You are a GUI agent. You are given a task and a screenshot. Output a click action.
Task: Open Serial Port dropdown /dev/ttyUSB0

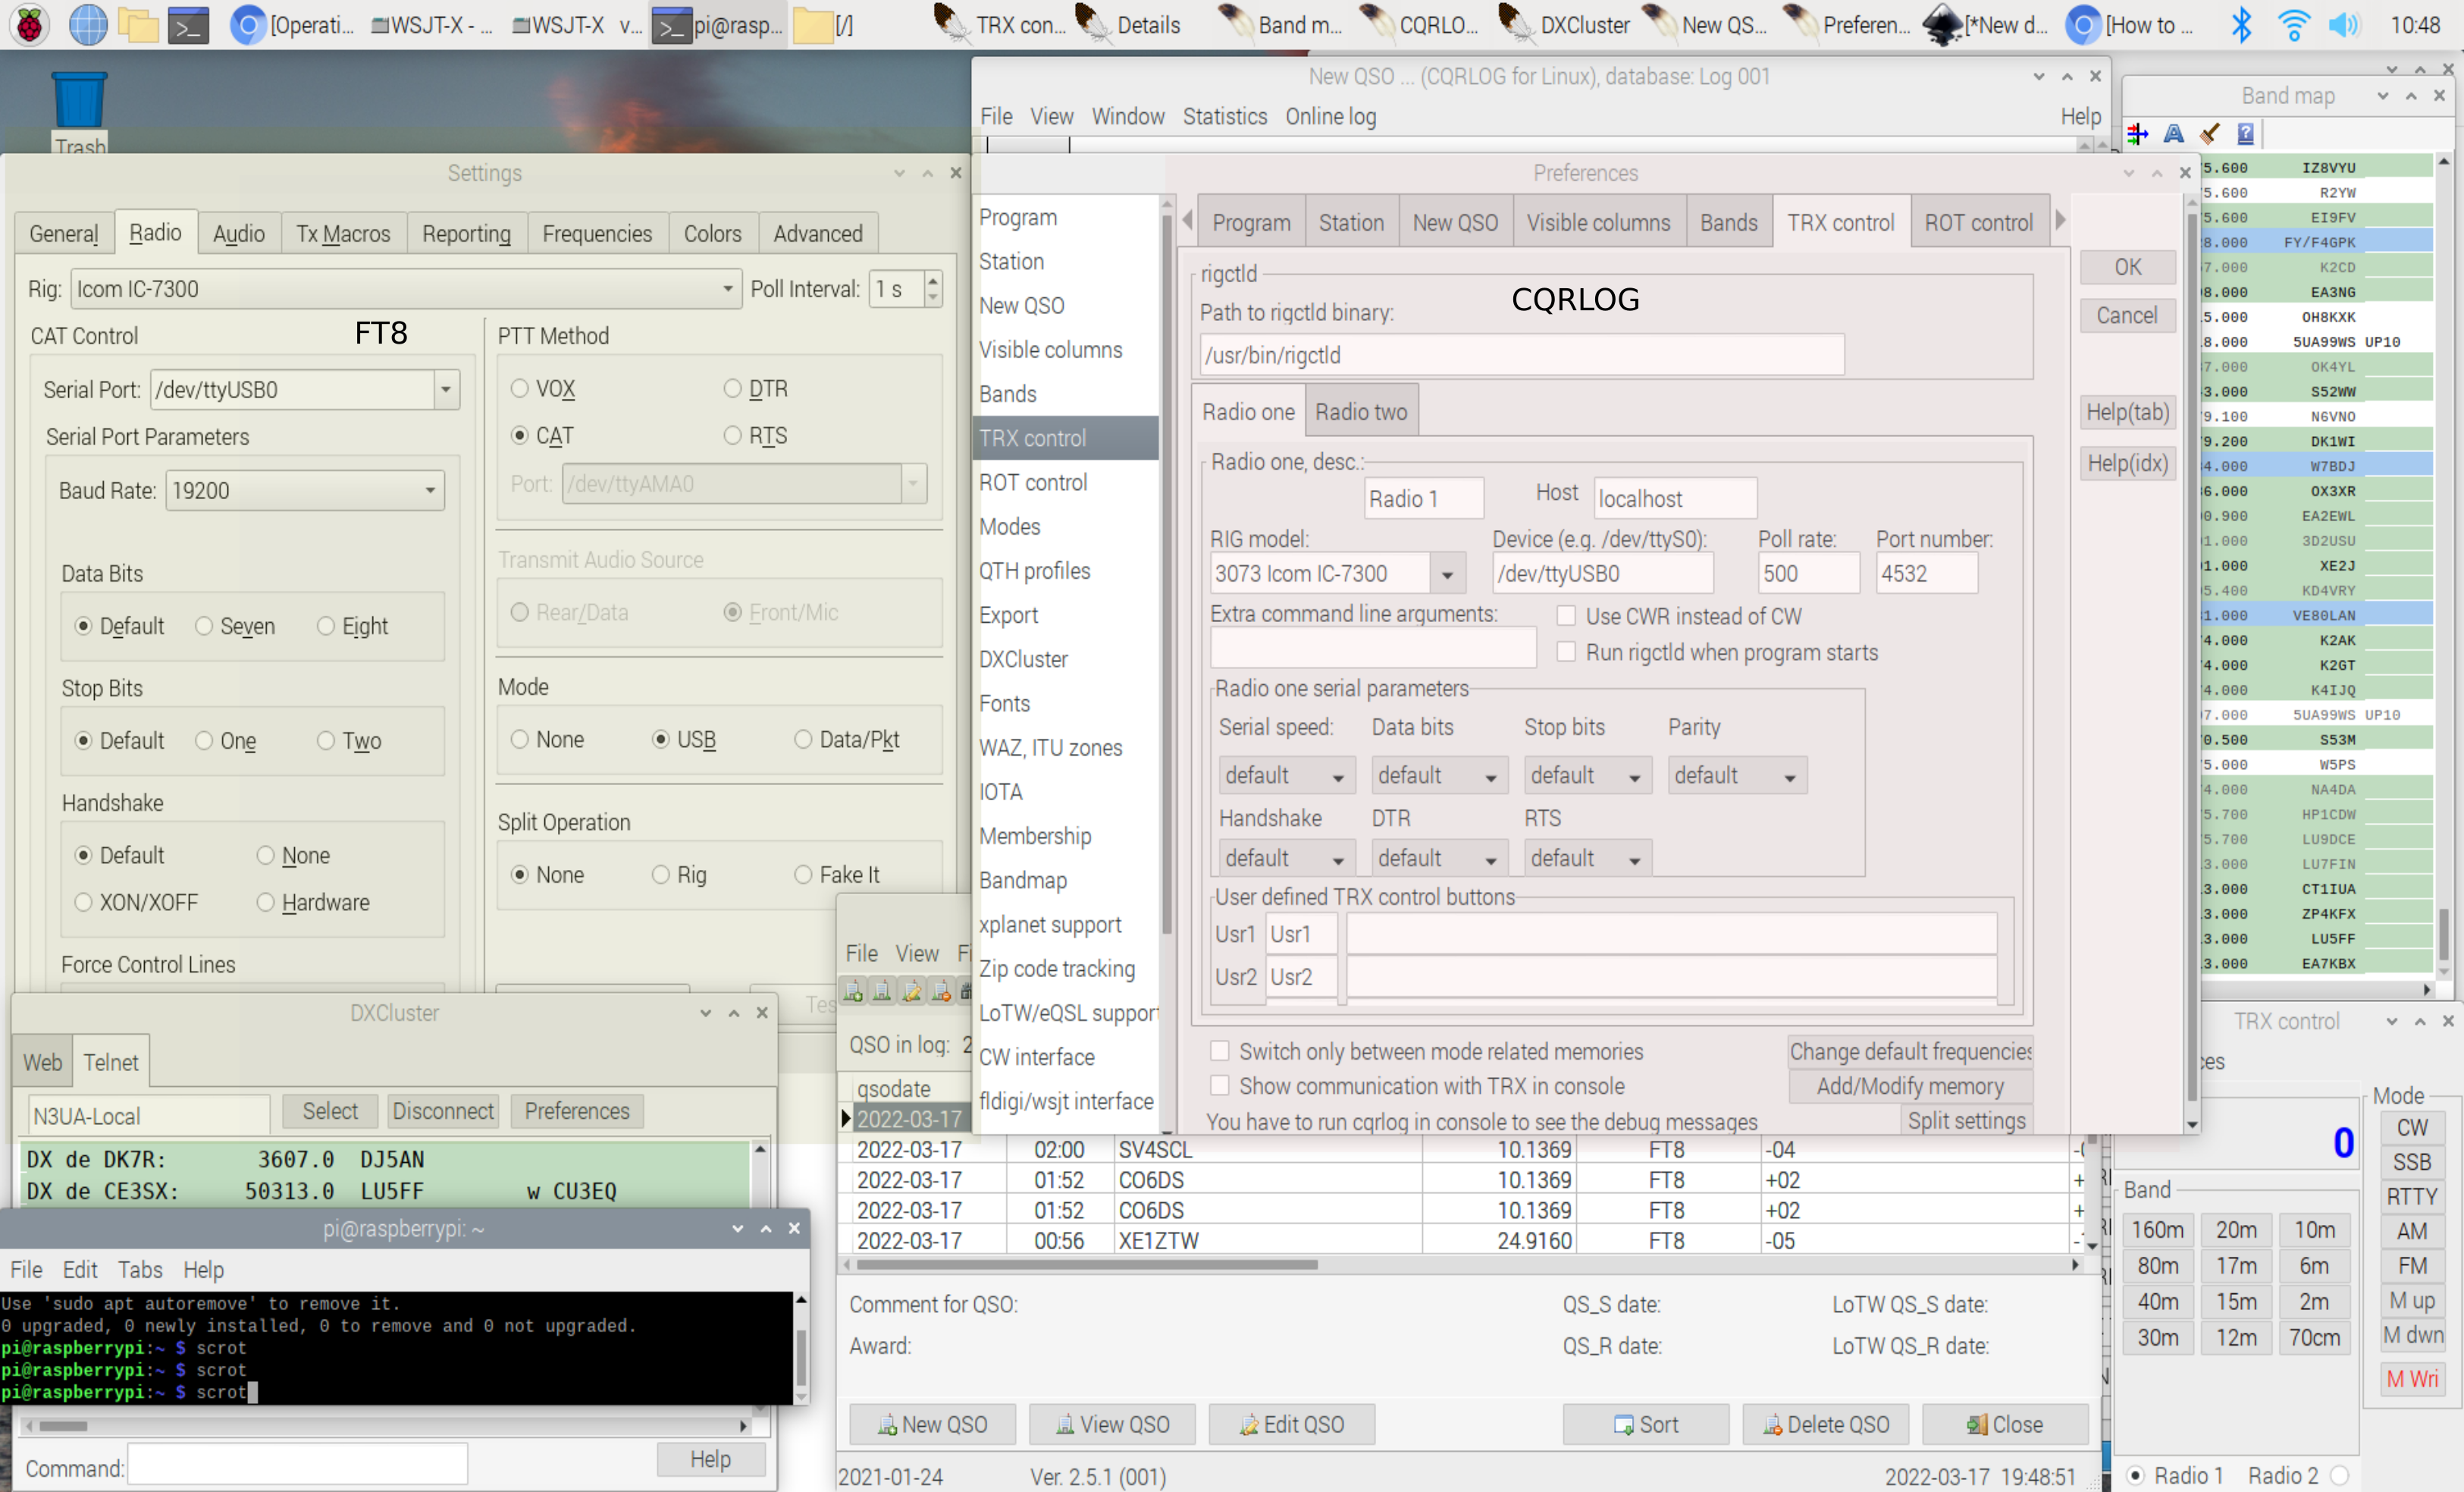pyautogui.click(x=305, y=389)
